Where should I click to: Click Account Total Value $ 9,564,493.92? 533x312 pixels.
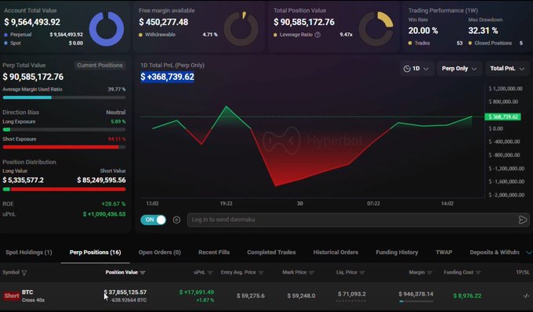coord(32,22)
